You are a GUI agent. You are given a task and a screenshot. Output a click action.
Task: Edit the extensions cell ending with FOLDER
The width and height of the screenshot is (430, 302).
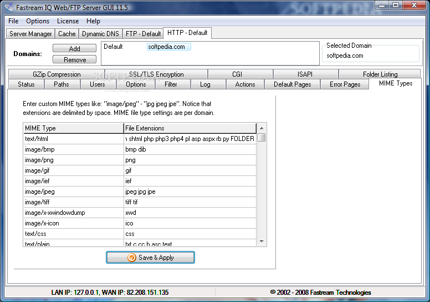[190, 139]
